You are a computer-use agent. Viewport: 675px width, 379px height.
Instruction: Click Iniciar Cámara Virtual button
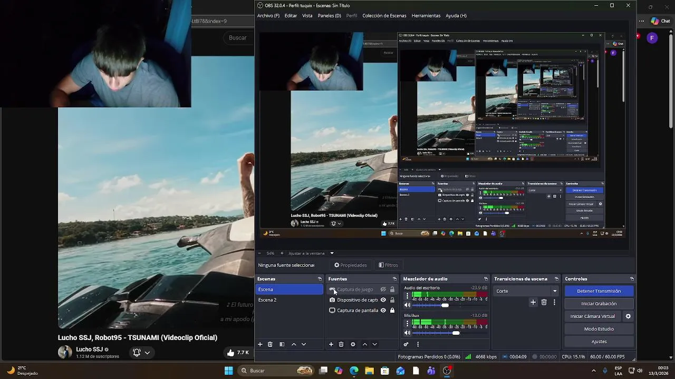(592, 316)
